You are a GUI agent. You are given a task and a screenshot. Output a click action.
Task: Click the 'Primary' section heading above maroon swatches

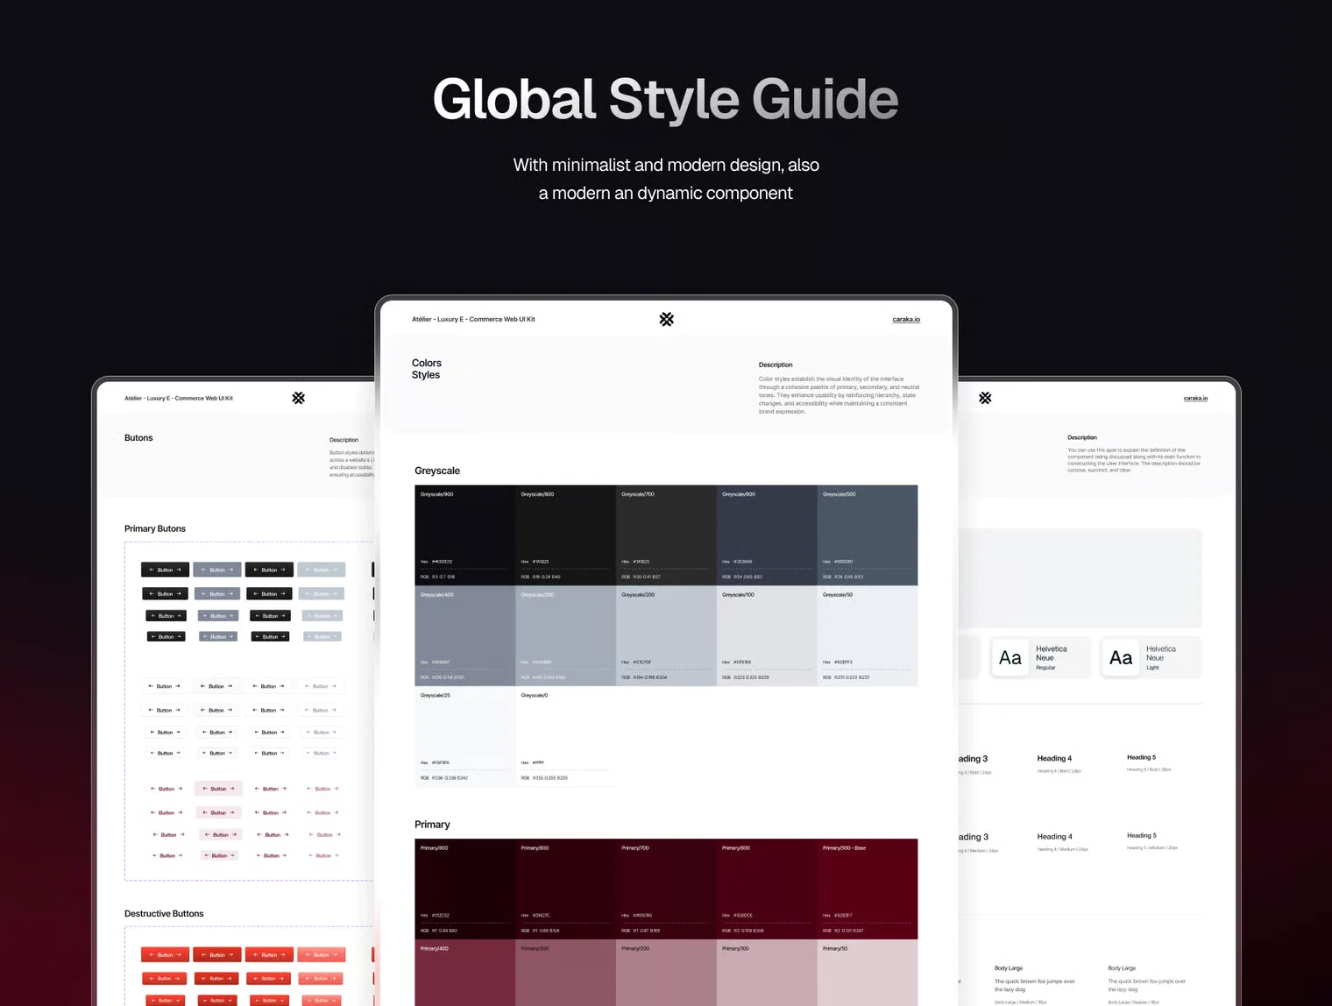coord(432,825)
